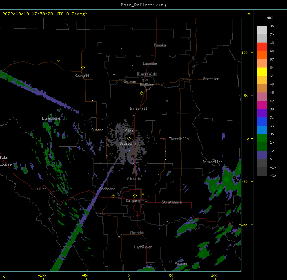The image size is (287, 280).
Task: Click the Calgary label
Action: click(133, 201)
